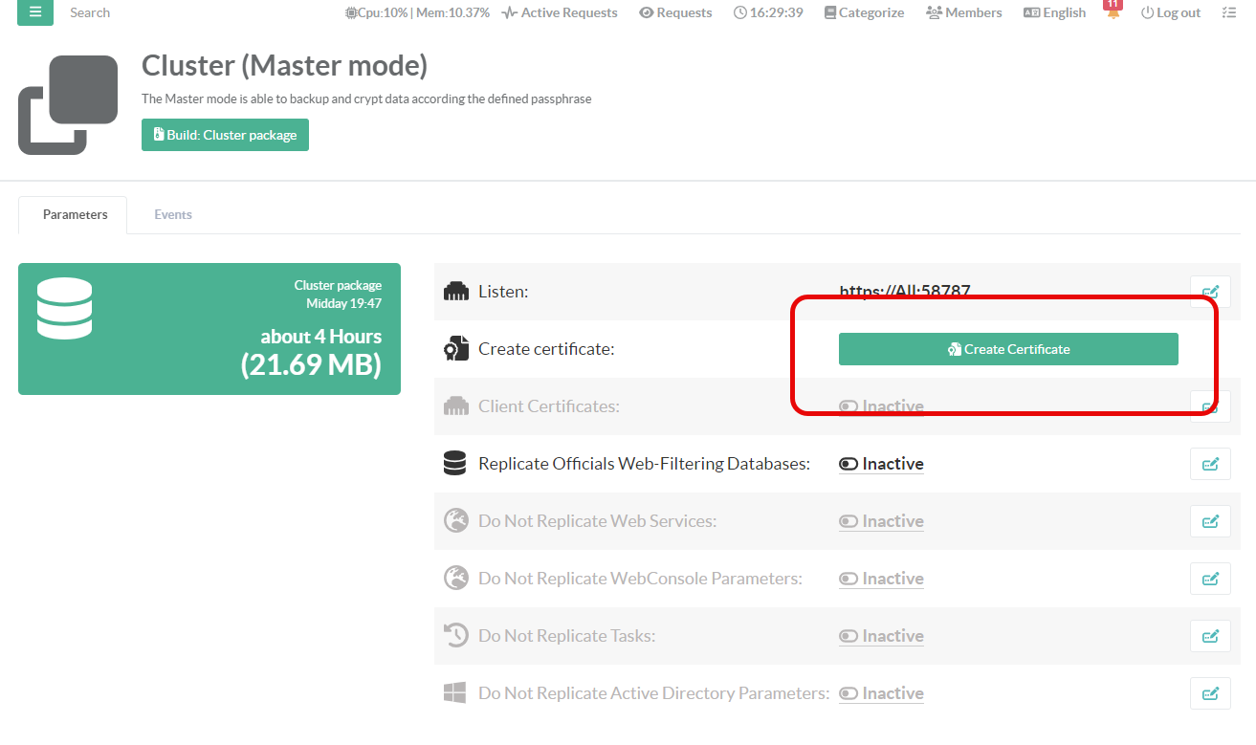The width and height of the screenshot is (1256, 745).
Task: Click the notification bell icon
Action: click(1113, 13)
